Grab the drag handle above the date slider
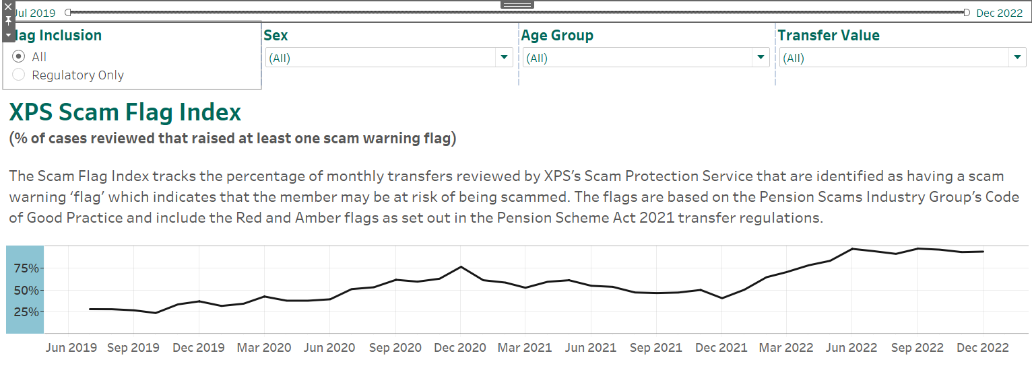This screenshot has height=370, width=1032. (x=517, y=5)
